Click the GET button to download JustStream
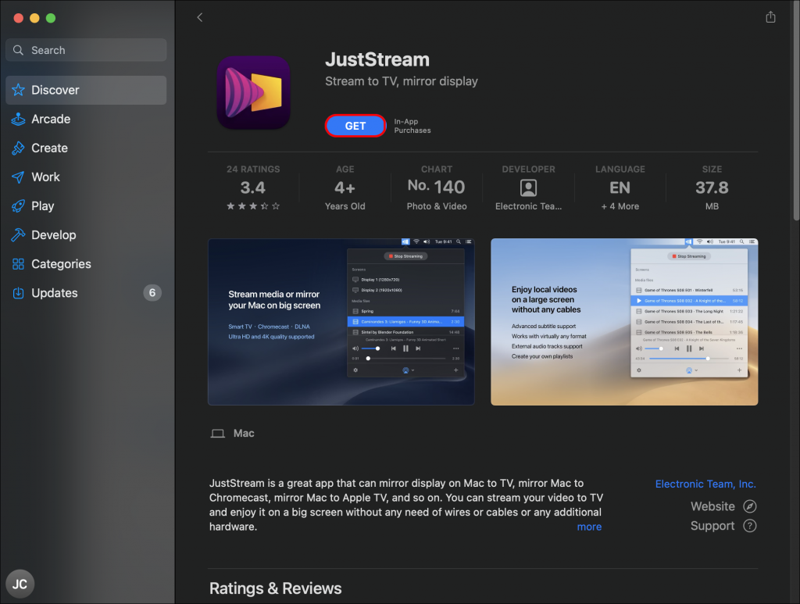800x604 pixels. coord(355,125)
